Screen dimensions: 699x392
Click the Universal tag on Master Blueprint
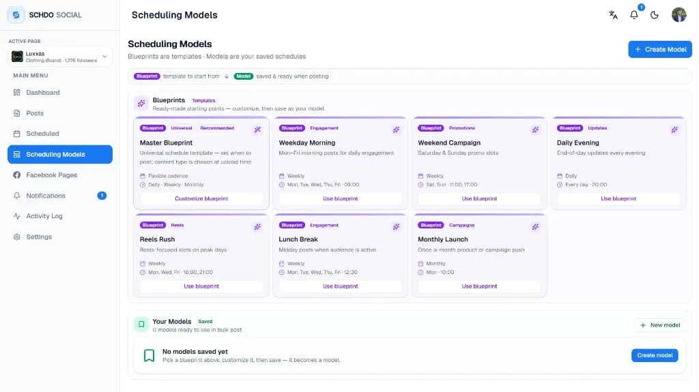point(182,128)
